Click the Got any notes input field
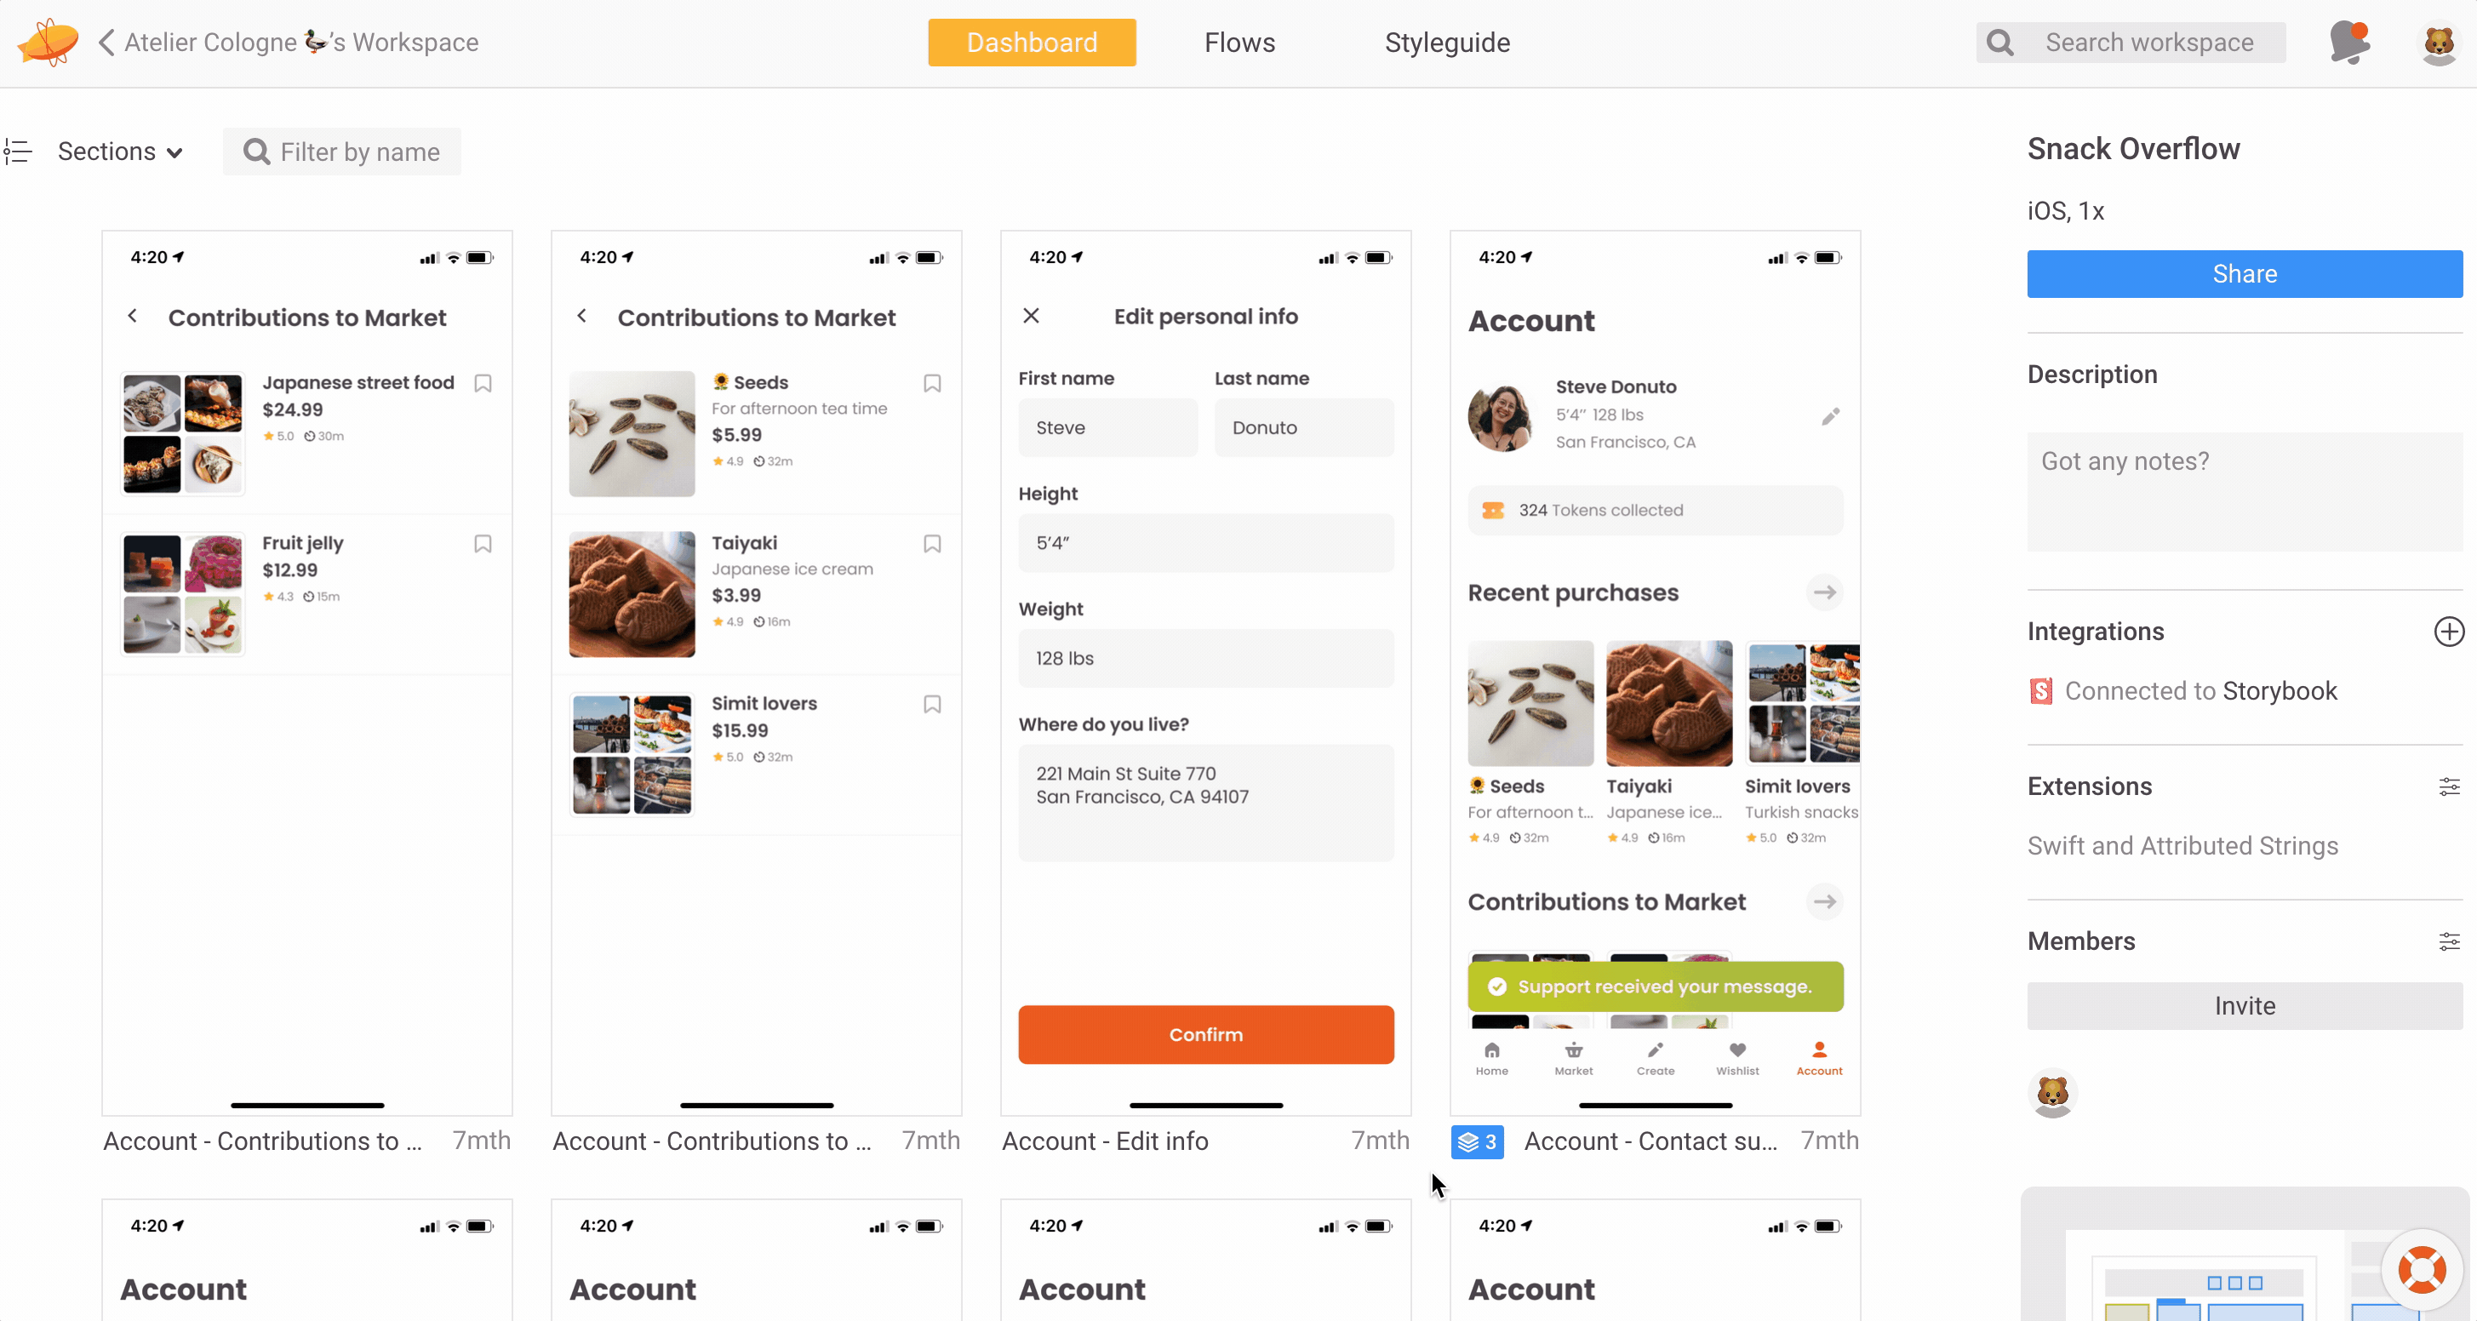This screenshot has height=1321, width=2477. pyautogui.click(x=2245, y=483)
